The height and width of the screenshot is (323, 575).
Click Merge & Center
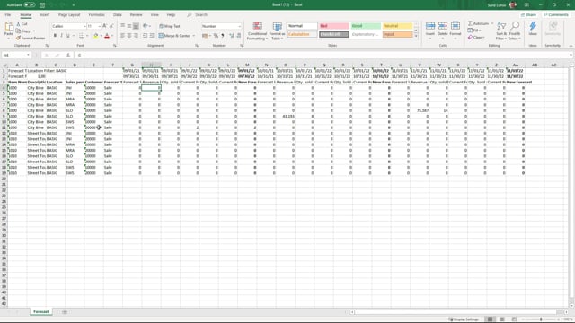pyautogui.click(x=176, y=36)
